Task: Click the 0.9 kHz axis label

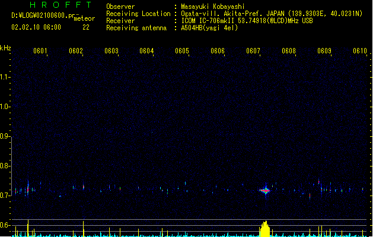Action: tap(5, 136)
